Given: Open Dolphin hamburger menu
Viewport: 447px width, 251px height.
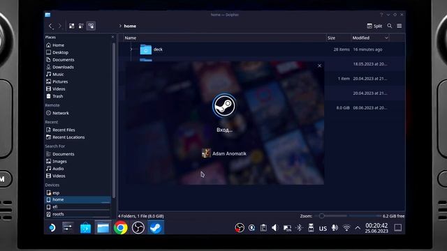Looking at the screenshot, I should tap(399, 26).
